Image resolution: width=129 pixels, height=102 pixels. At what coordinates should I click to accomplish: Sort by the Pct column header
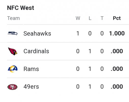[117, 18]
